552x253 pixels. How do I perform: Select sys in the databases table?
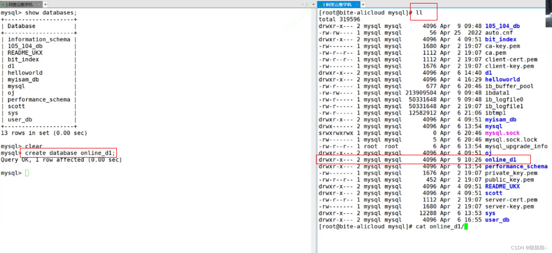click(13, 113)
